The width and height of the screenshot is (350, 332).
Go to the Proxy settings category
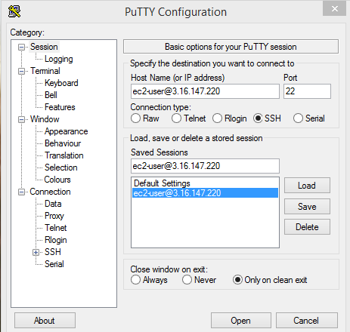tap(54, 216)
